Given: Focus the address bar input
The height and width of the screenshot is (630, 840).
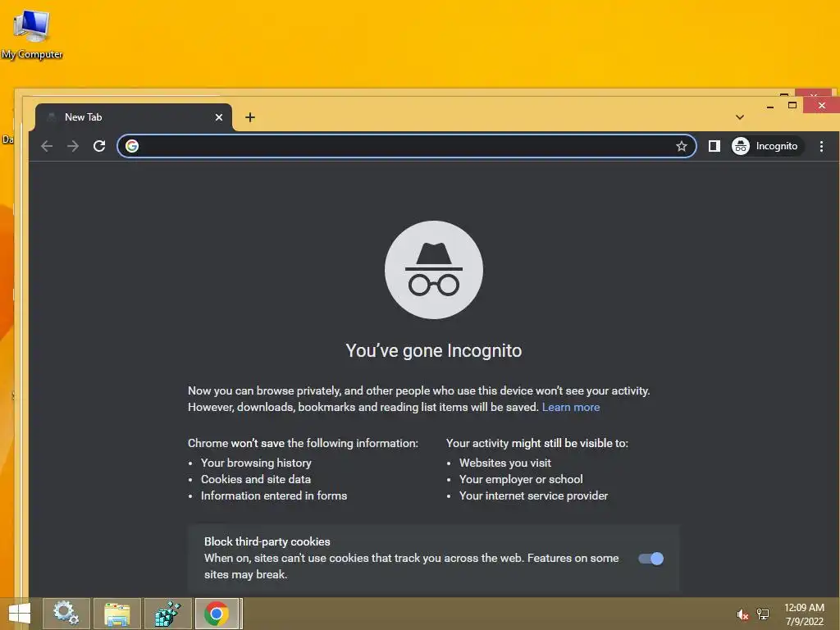Looking at the screenshot, I should click(405, 146).
